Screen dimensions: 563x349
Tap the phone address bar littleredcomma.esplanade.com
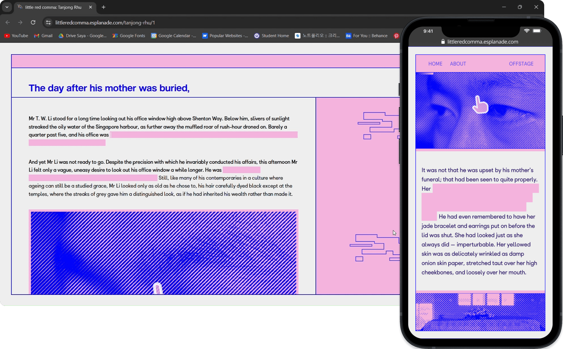click(480, 42)
